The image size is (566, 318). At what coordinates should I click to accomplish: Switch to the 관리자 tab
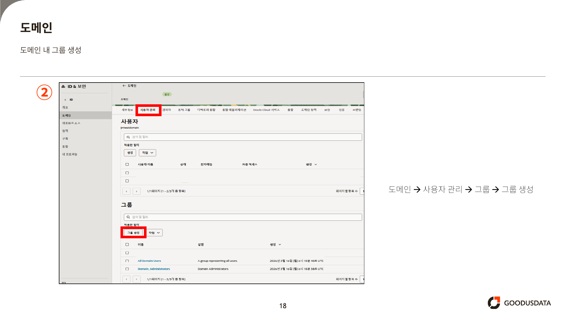tap(167, 110)
